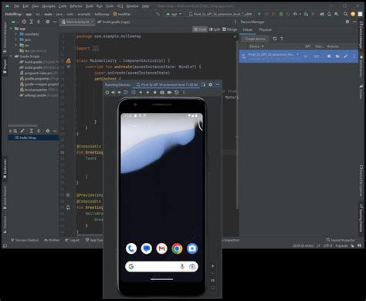Open the Refactor menu
This screenshot has width=366, height=301.
coord(76,6)
